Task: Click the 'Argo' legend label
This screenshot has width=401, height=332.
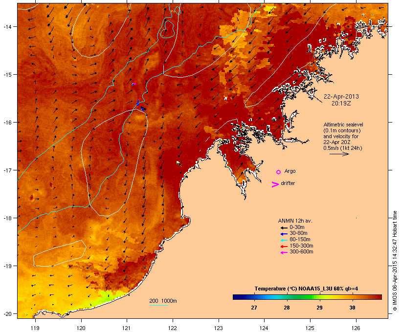Action: (x=290, y=171)
